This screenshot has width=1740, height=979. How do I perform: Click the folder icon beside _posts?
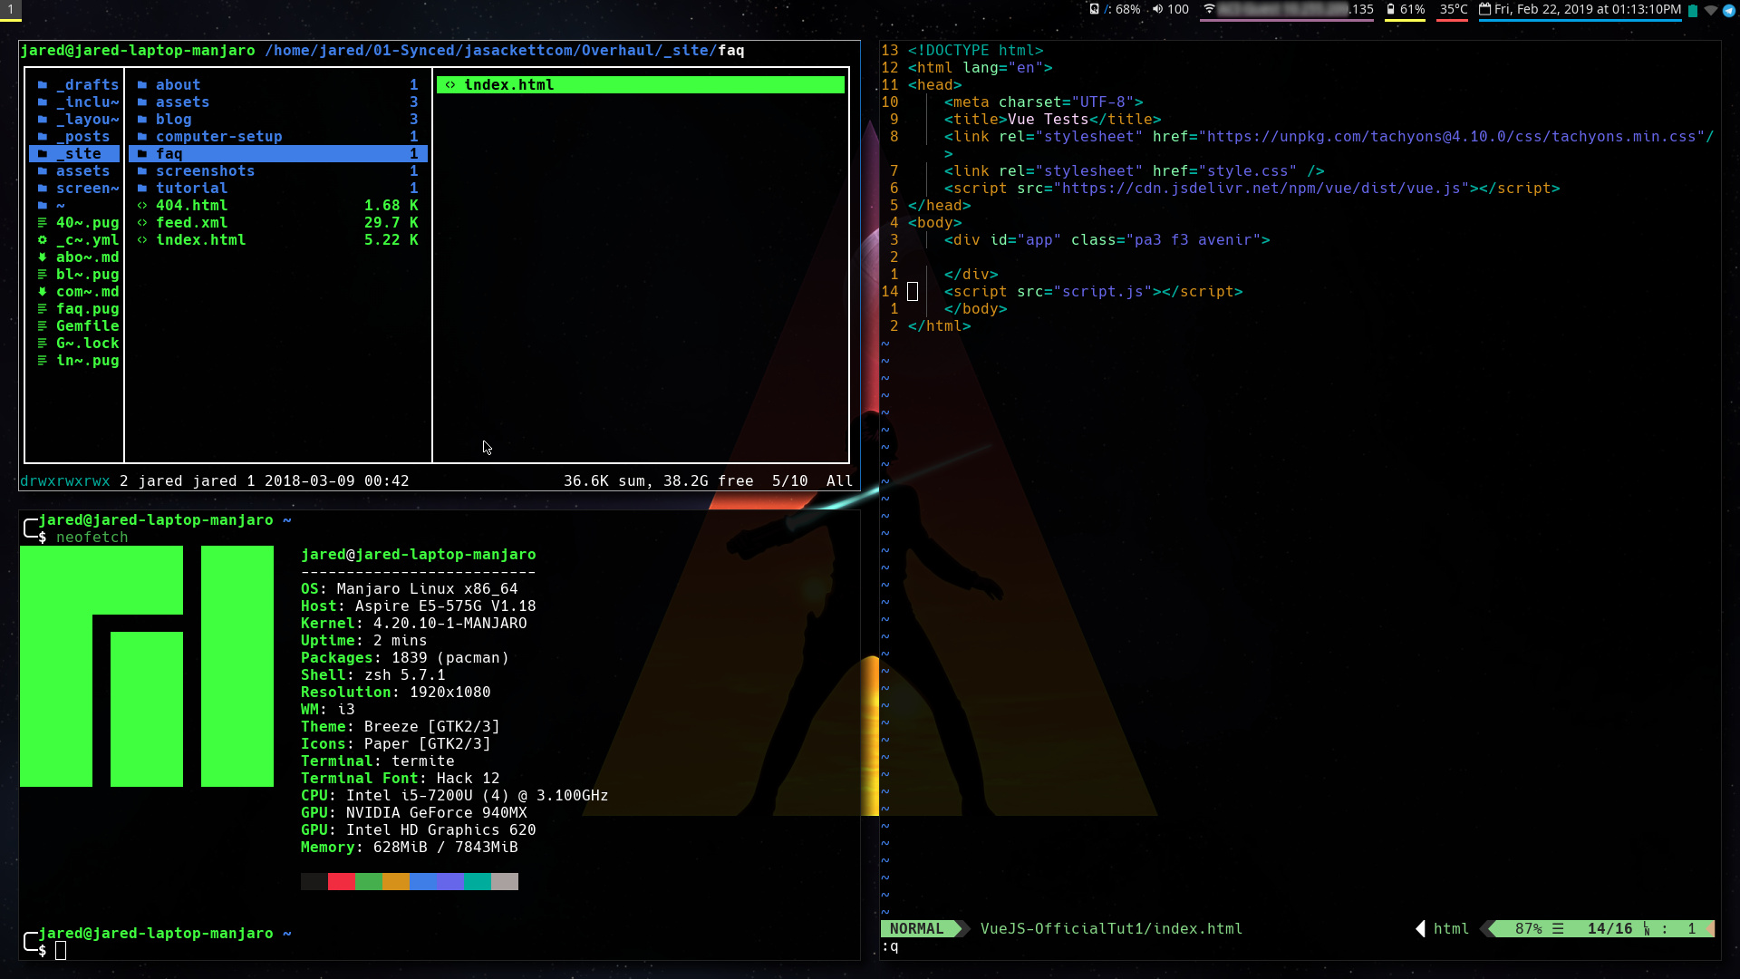click(x=43, y=137)
